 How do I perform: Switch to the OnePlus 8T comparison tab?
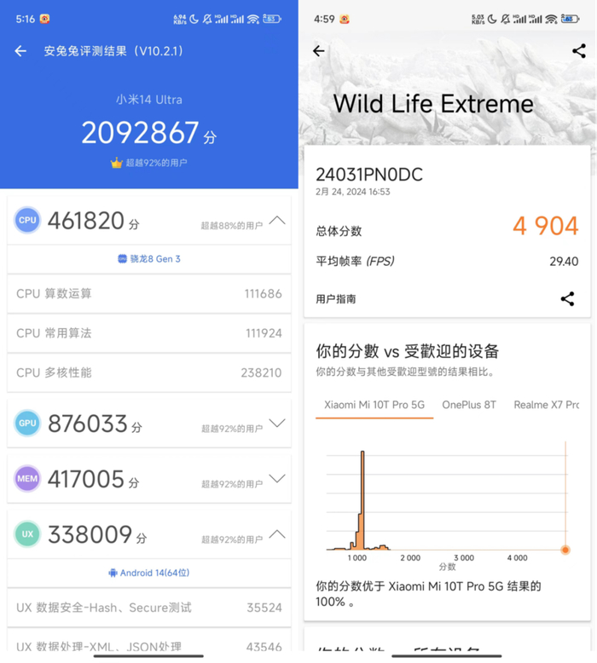(x=469, y=405)
